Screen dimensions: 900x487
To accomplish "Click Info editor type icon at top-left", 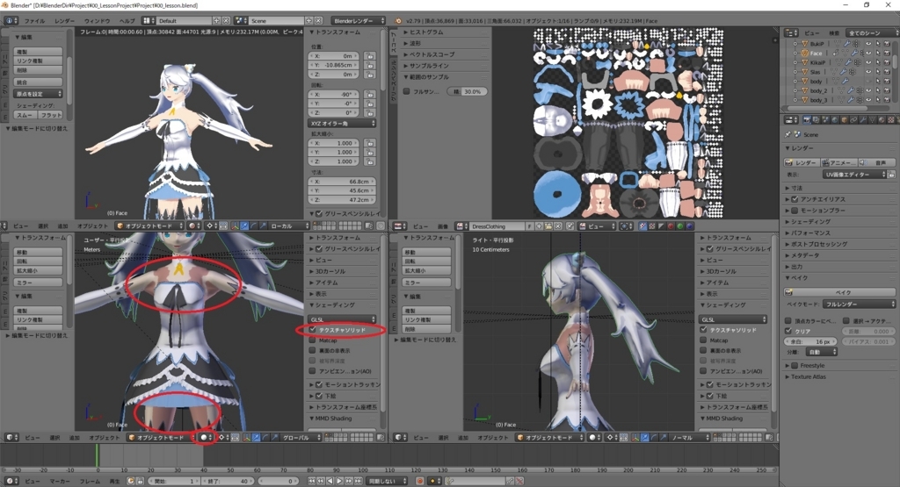I will (x=11, y=21).
